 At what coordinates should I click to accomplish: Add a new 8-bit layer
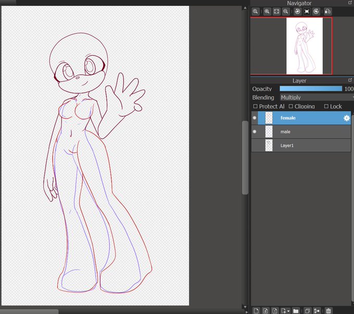pos(265,311)
